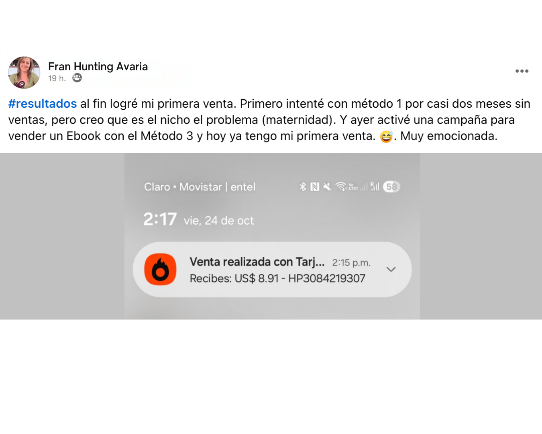The height and width of the screenshot is (434, 542).
Task: Click the vie, 24 de oct date
Action: point(219,221)
